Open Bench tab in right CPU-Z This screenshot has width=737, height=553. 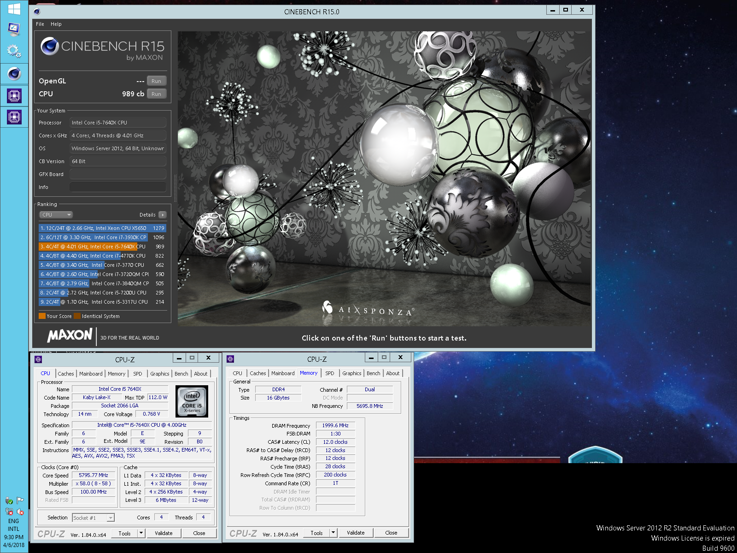(374, 373)
